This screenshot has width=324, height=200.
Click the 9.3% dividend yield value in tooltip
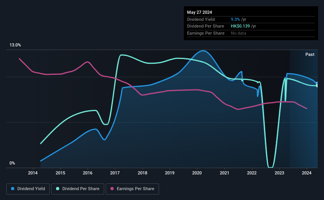coord(235,19)
